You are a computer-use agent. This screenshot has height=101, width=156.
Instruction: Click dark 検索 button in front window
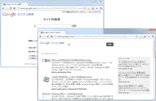point(110,44)
